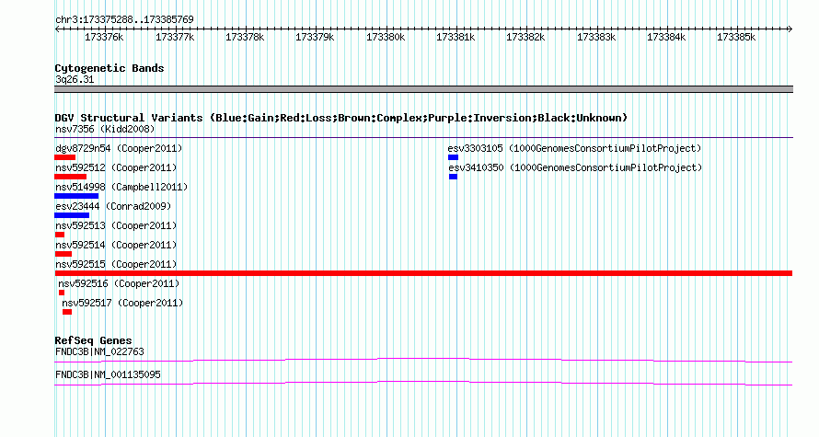Image resolution: width=819 pixels, height=437 pixels.
Task: Click the blue esv3303105 gain bar
Action: pyautogui.click(x=453, y=157)
